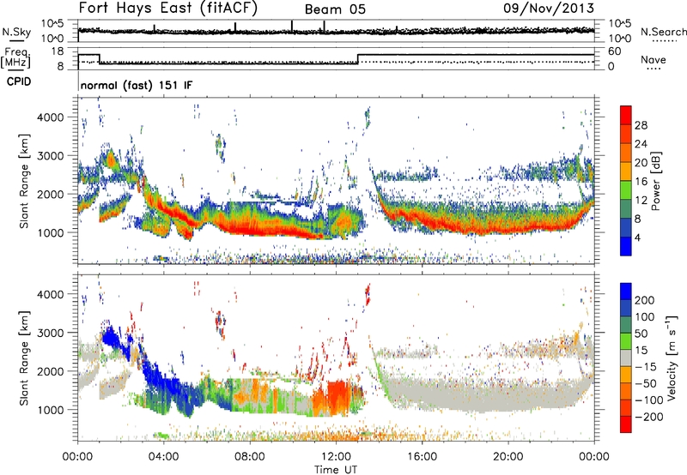Click the 'Power [dB]' colorbar title
The image size is (687, 475).
coord(655,181)
